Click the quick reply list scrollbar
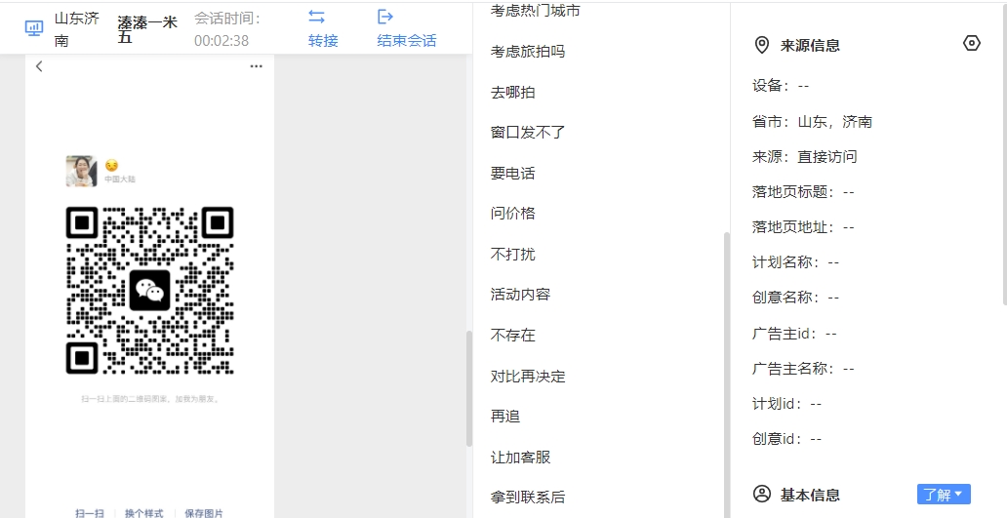1007x518 pixels. click(x=727, y=375)
